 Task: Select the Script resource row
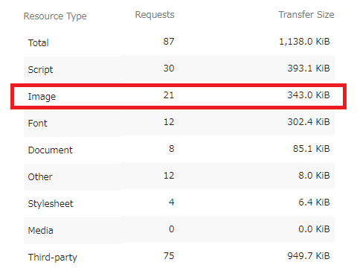(x=179, y=69)
